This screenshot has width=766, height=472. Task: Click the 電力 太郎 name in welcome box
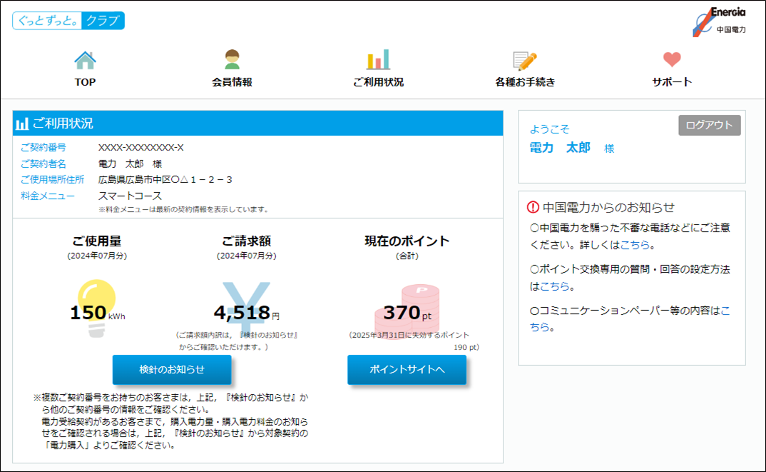tap(560, 148)
